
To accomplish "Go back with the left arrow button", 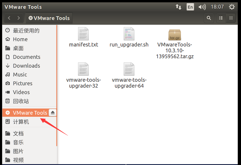I will click(x=9, y=18).
